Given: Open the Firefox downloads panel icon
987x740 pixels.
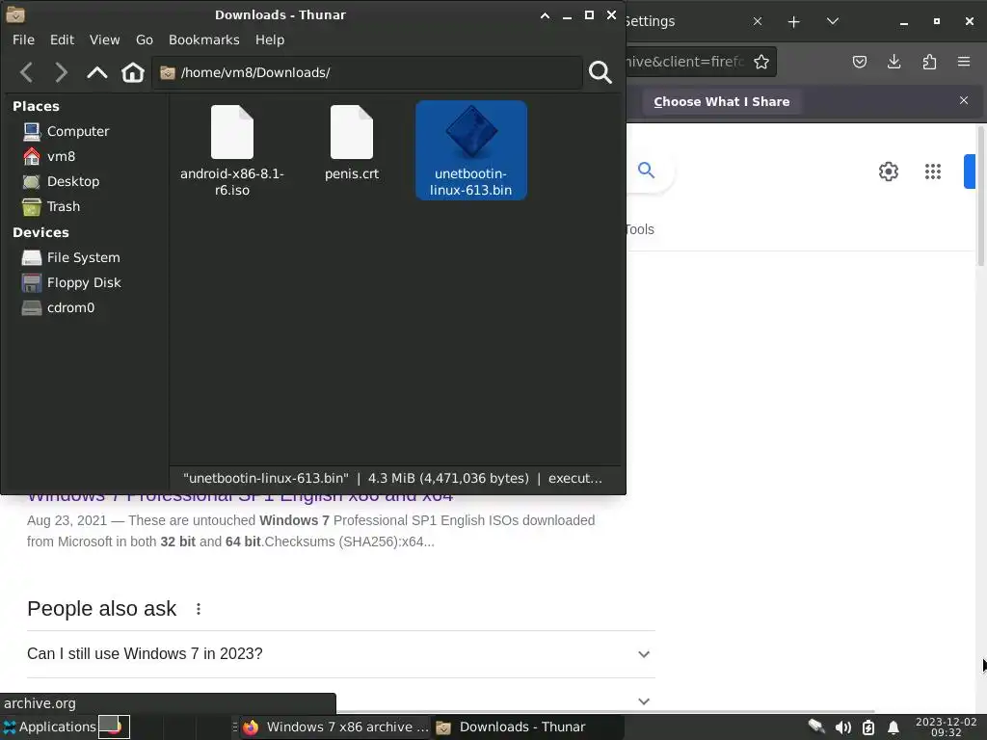Looking at the screenshot, I should tap(894, 62).
